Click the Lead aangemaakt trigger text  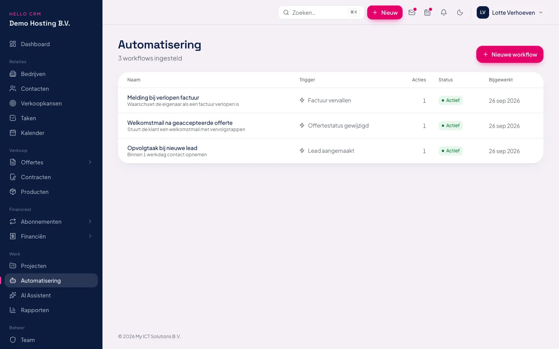(x=331, y=151)
